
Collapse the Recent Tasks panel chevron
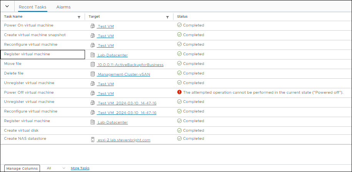click(7, 7)
